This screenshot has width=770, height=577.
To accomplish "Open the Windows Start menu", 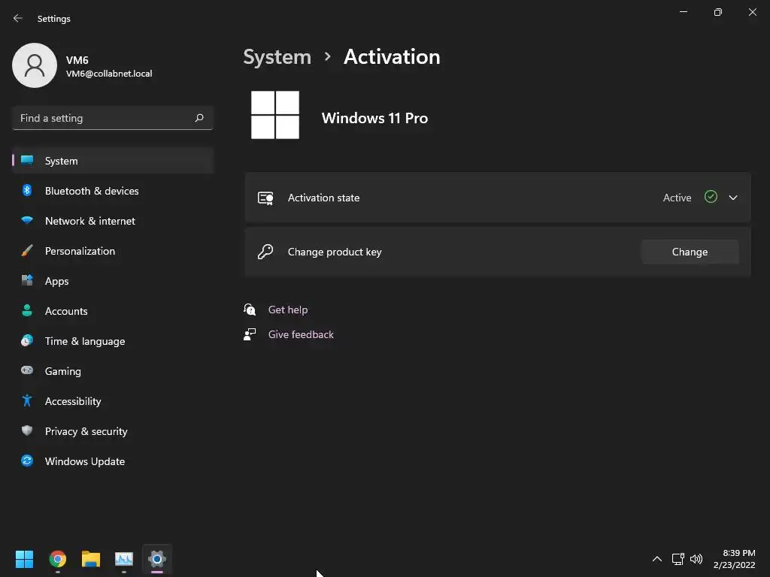I will (24, 559).
